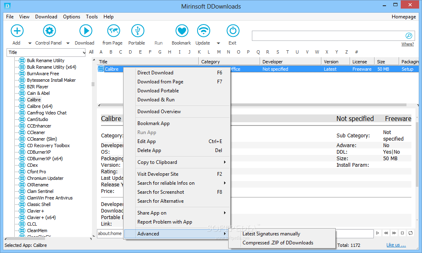Click the CCleaner app icon in list
The height and width of the screenshot is (253, 422).
tap(22, 132)
